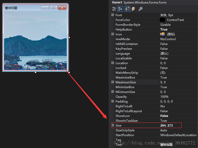Viewport: 198px width, 148px height.
Task: Edit the Padding value 0, 0, 0, 0
Action: [x=166, y=102]
